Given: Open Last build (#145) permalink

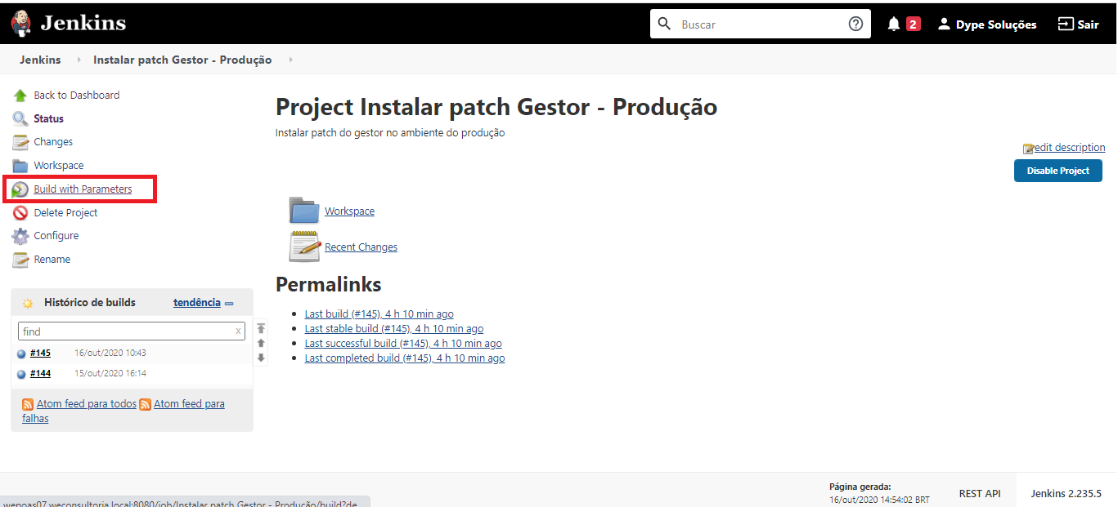Looking at the screenshot, I should (x=379, y=314).
